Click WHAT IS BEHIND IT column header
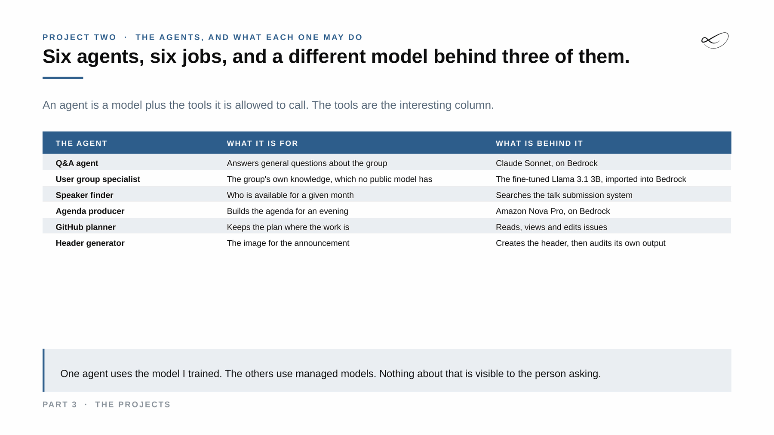774x435 pixels. 539,143
